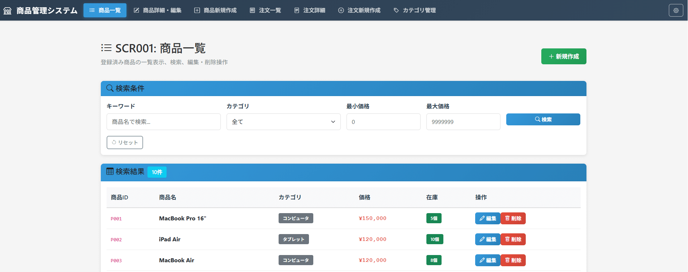Open the 商品詳細・編集 tab

158,10
